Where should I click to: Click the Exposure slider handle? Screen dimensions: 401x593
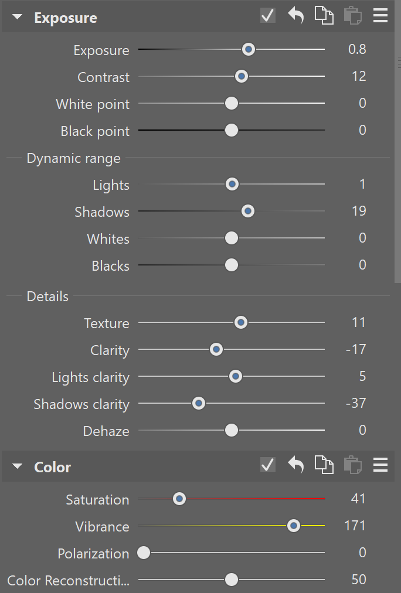click(249, 50)
